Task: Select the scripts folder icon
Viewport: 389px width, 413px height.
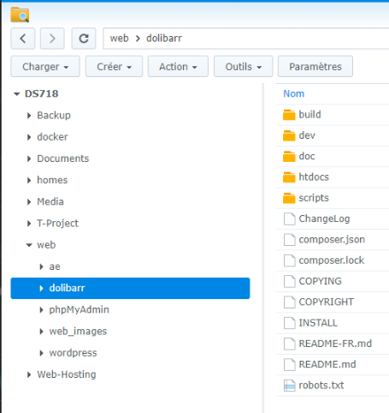Action: [289, 198]
